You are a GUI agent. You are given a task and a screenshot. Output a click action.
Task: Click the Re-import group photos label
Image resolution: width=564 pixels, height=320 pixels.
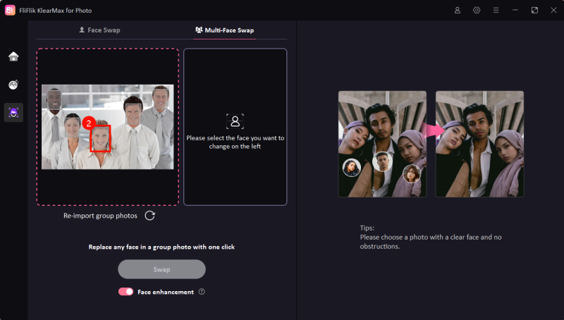pyautogui.click(x=101, y=216)
